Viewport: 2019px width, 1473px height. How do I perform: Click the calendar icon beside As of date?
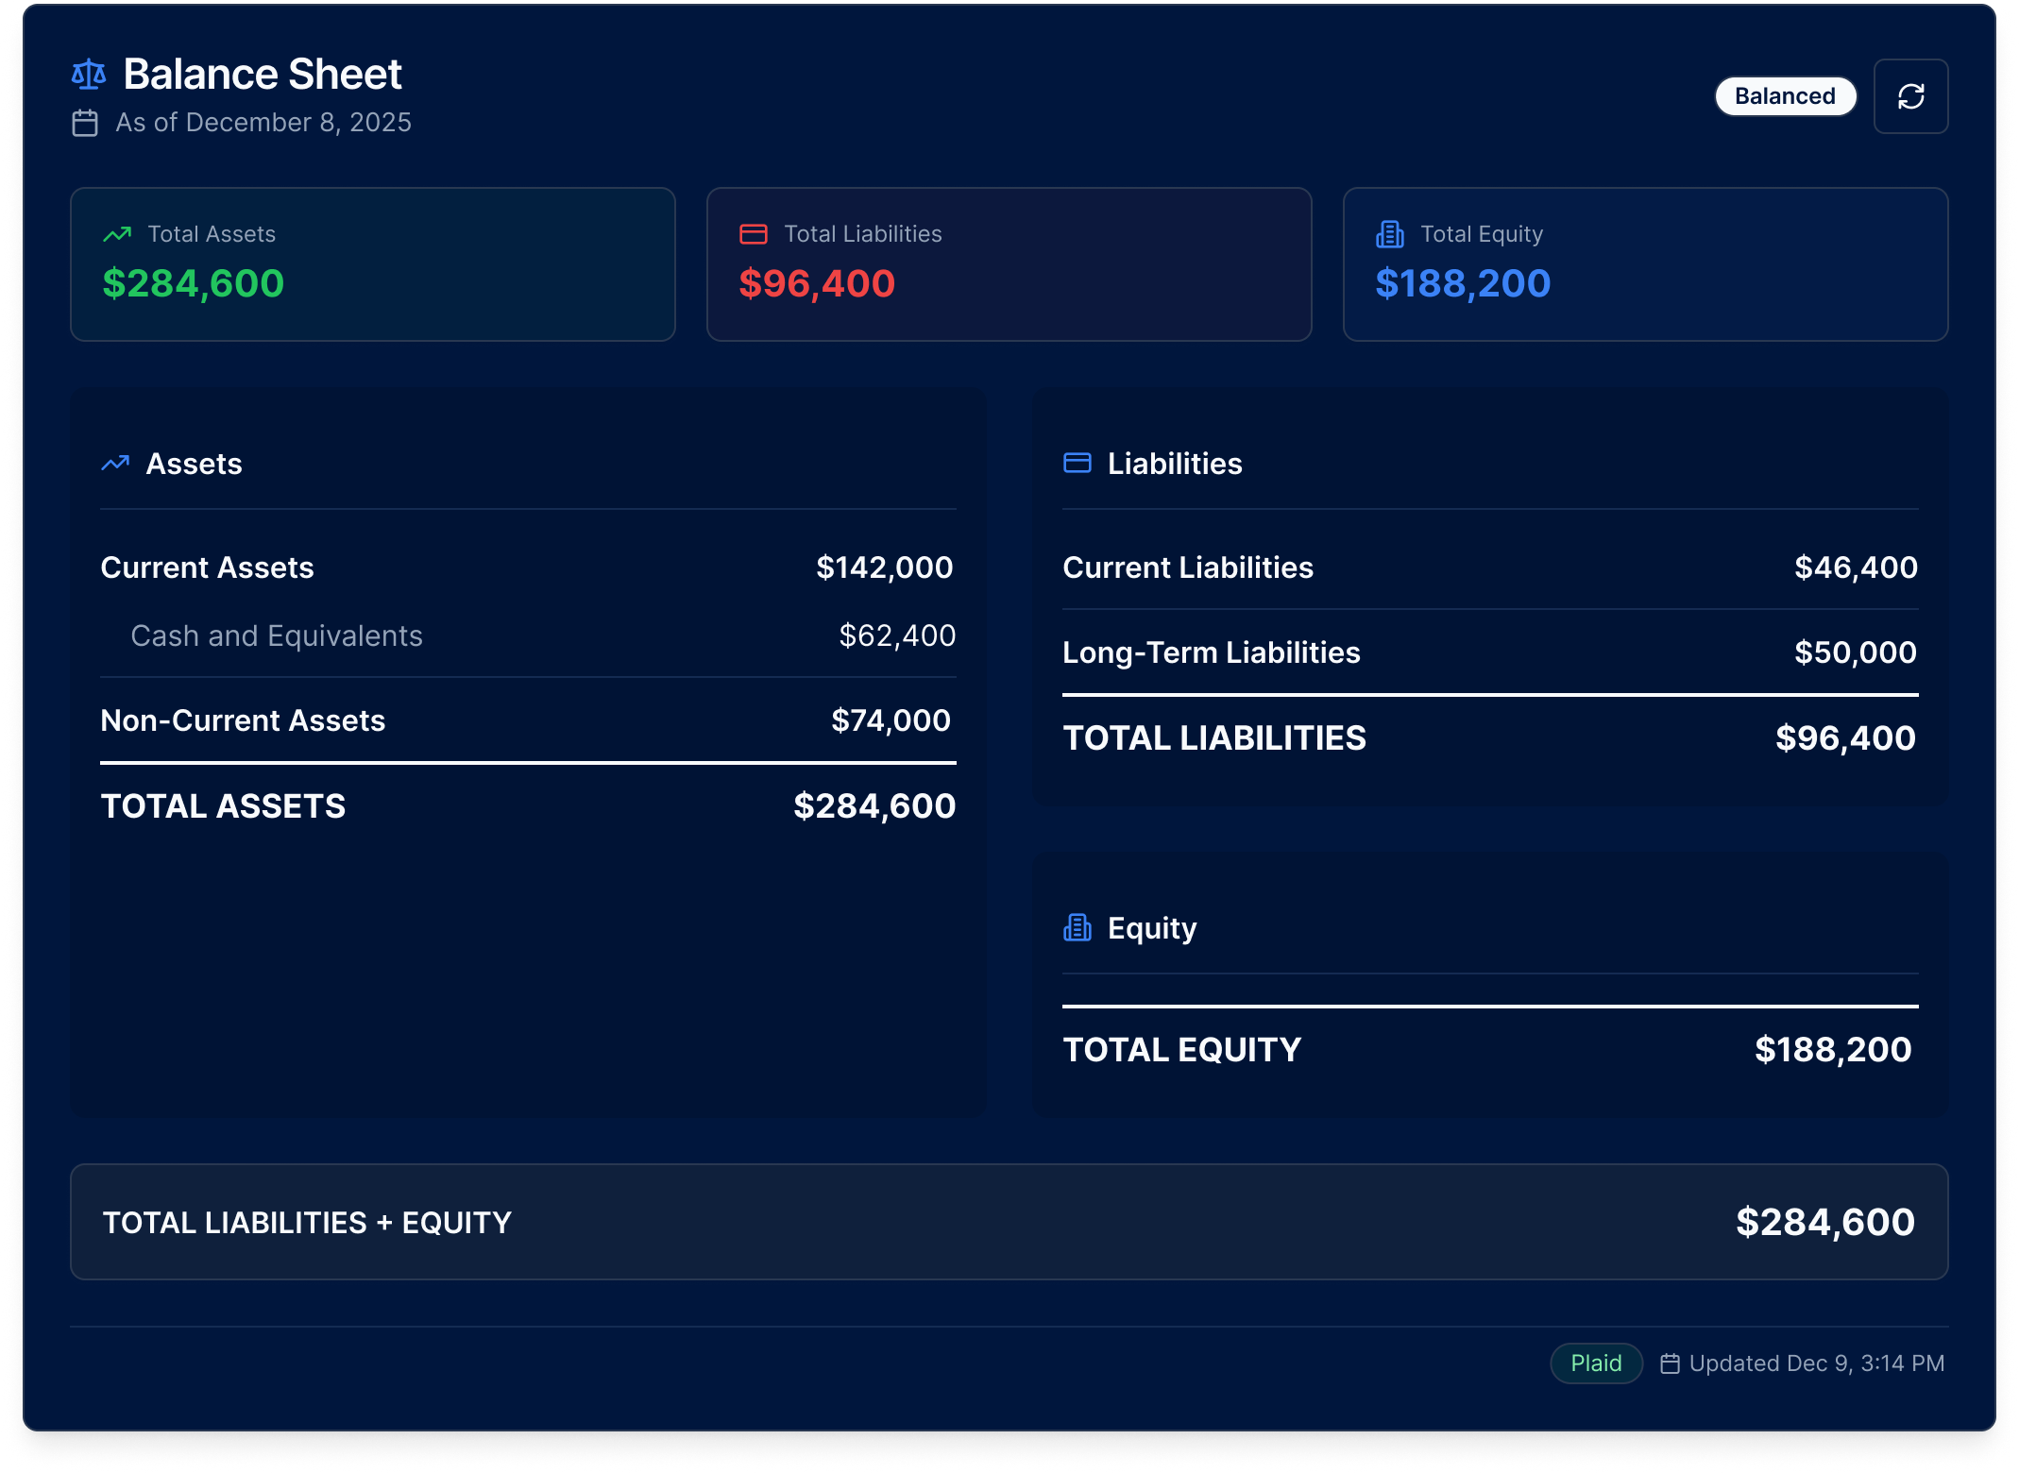coord(85,124)
